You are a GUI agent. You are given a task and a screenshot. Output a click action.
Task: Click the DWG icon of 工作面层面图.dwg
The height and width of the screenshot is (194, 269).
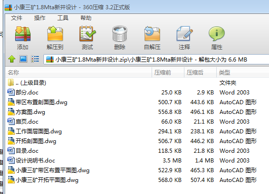pos(11,131)
